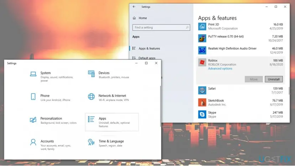This screenshot has height=166, width=295.
Task: Select Default apps in sidebar
Action: point(147,58)
